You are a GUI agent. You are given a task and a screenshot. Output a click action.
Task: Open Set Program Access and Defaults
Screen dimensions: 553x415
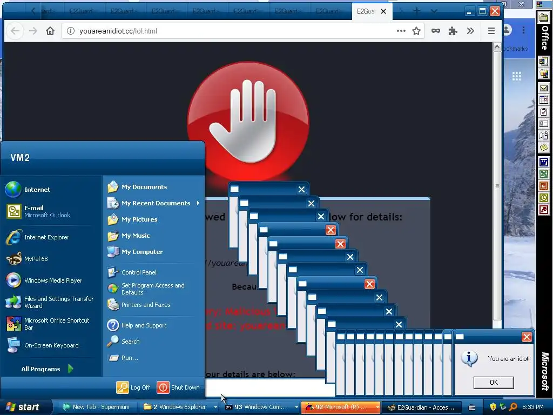154,289
